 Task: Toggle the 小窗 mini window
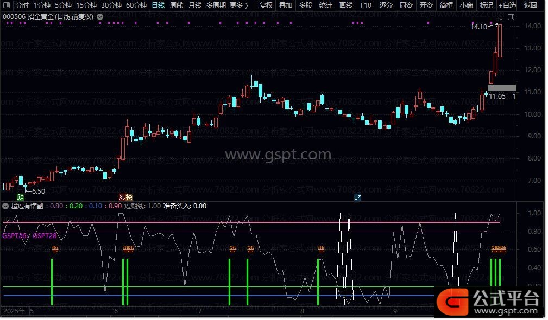[466, 5]
